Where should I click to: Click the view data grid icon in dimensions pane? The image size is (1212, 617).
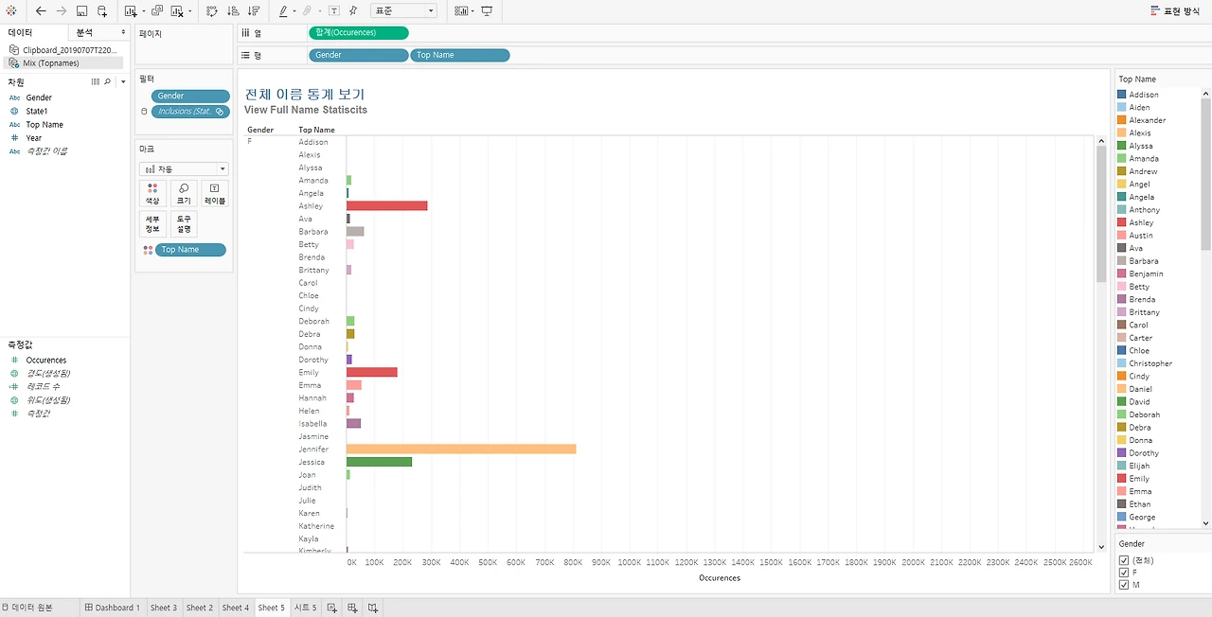[x=95, y=82]
